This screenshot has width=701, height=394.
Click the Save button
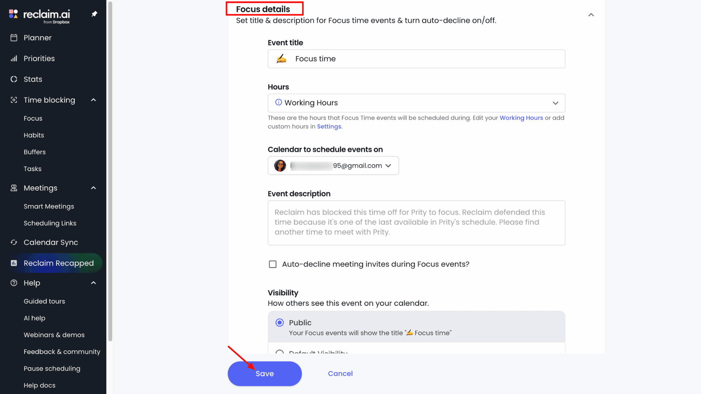pyautogui.click(x=265, y=374)
